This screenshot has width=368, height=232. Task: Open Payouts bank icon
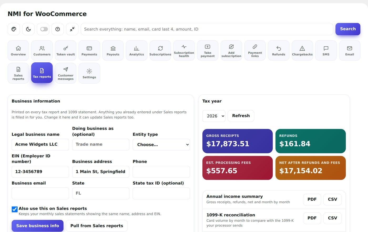(113, 51)
